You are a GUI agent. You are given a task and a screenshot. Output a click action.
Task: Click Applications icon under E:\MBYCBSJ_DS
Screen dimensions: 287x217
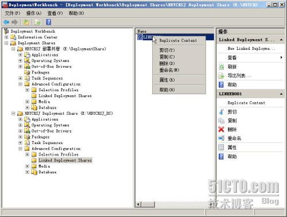tap(27, 119)
